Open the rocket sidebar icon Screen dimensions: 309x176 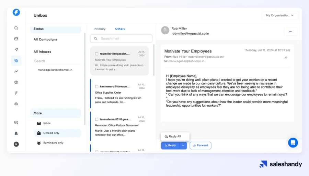(16, 133)
